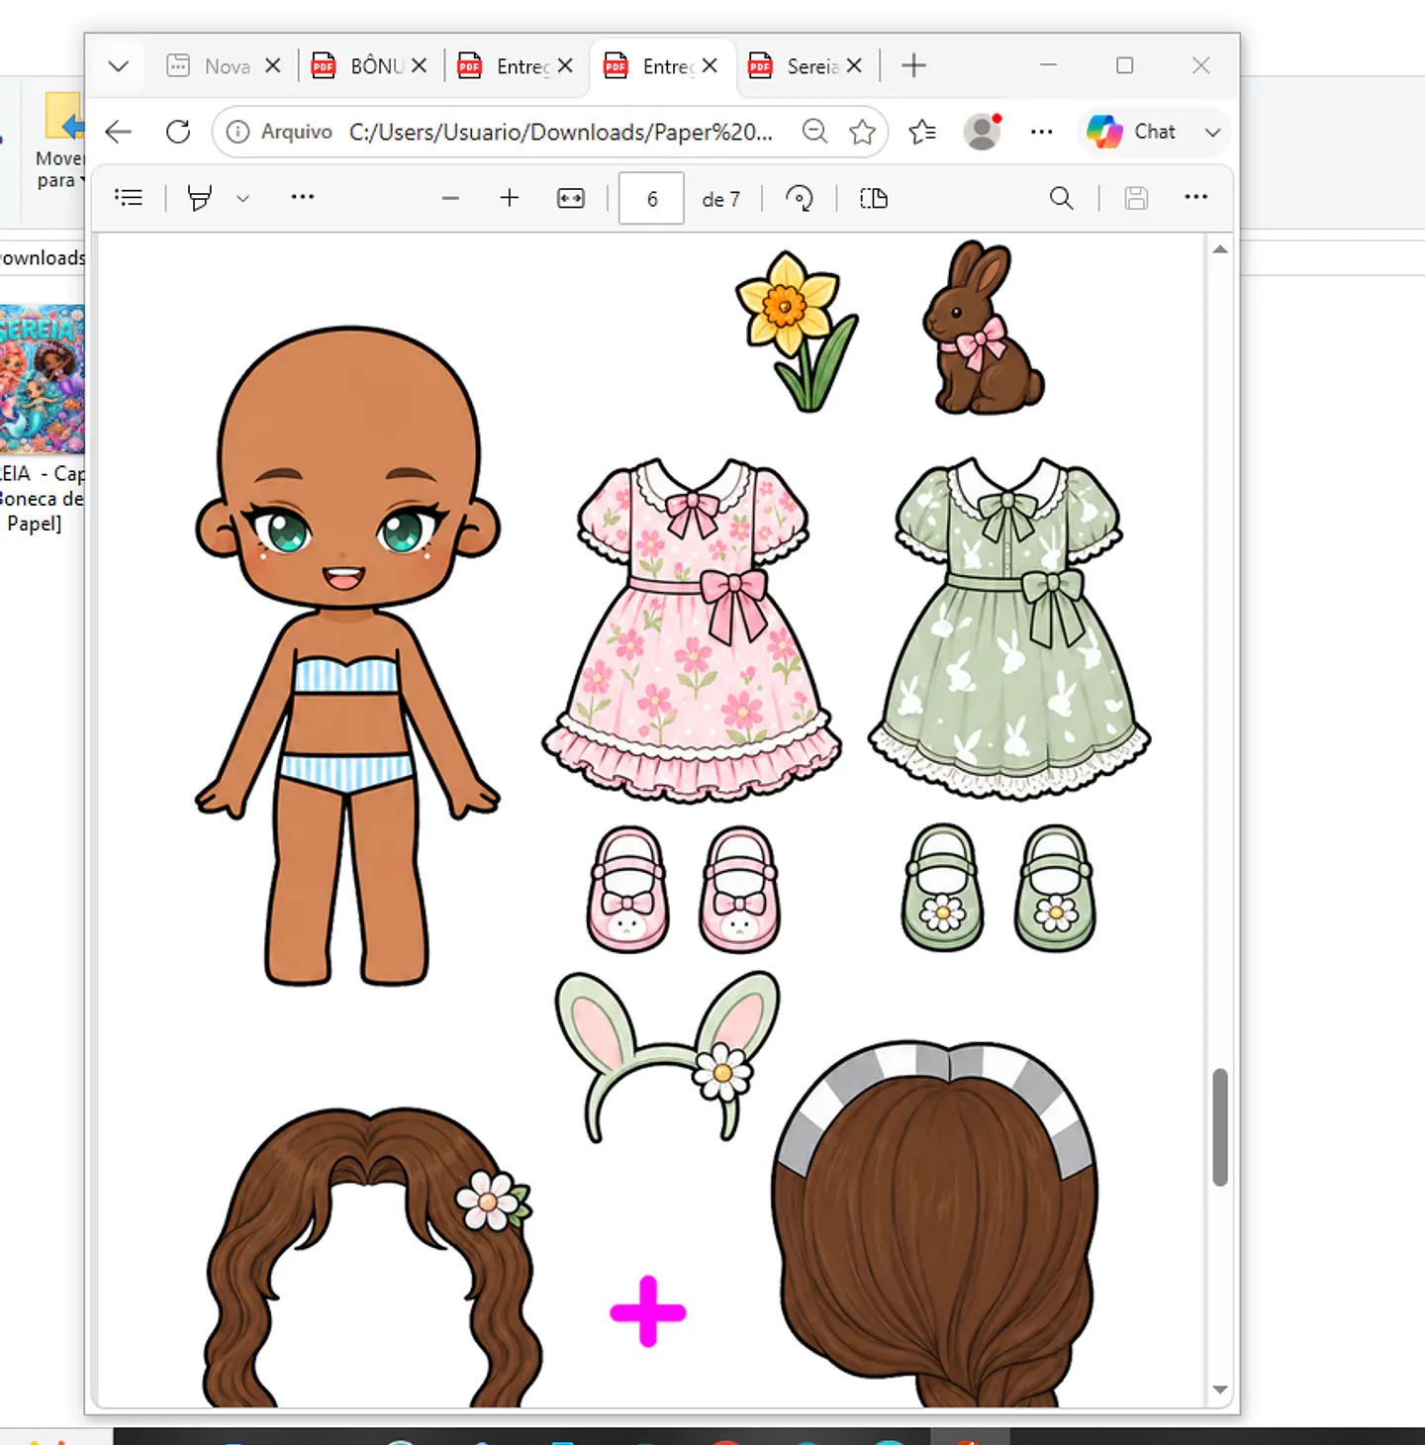Expand highlight color options arrow
Image resolution: width=1425 pixels, height=1445 pixels.
pos(242,198)
